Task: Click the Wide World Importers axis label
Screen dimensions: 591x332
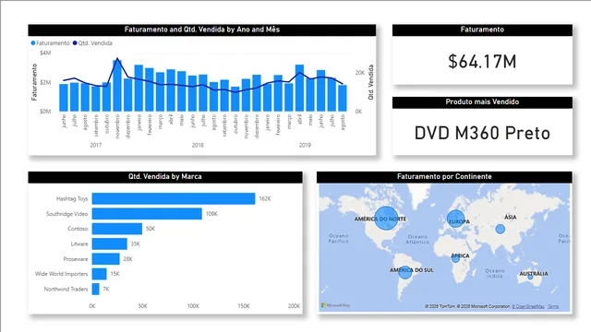Action: coord(61,274)
